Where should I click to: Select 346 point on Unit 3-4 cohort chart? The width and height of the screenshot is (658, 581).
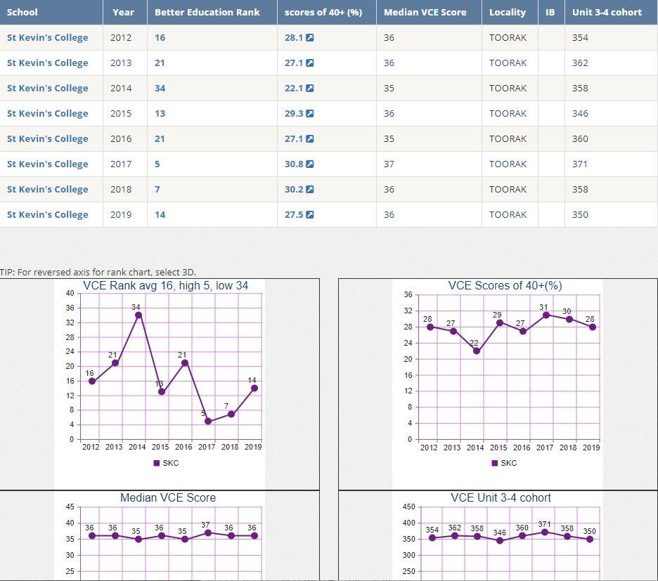[499, 541]
